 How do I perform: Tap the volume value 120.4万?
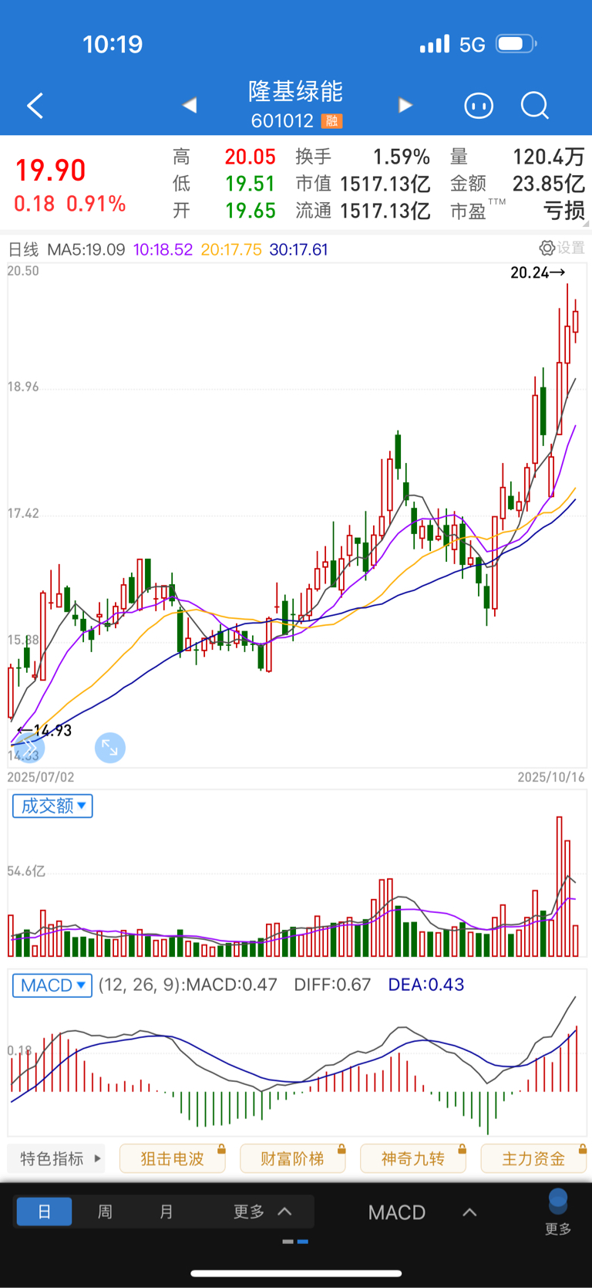[549, 157]
